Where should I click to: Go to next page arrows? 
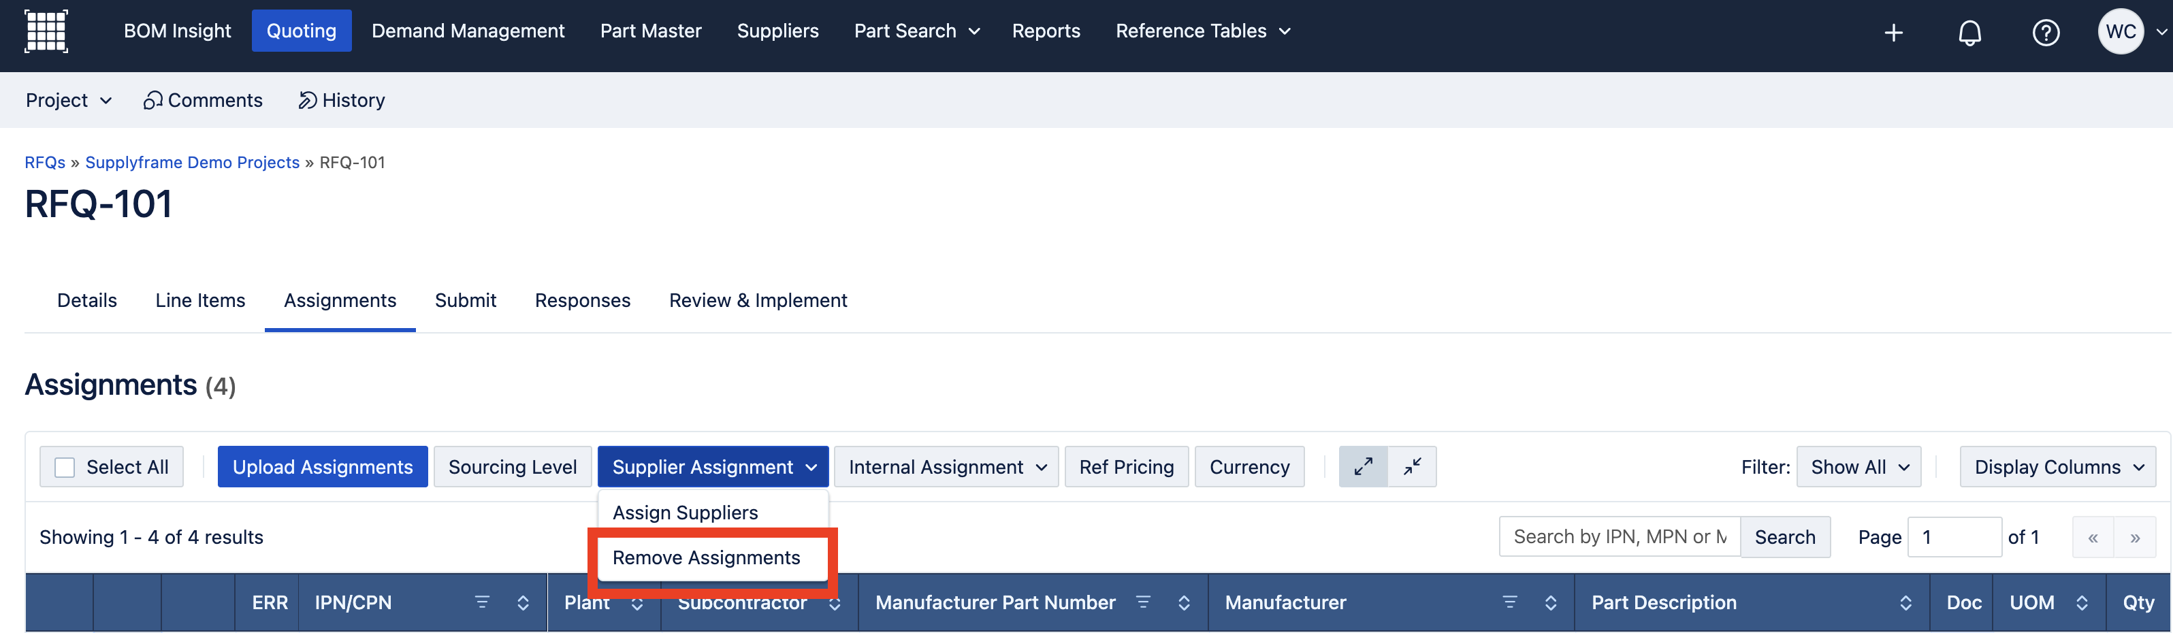pyautogui.click(x=2135, y=538)
